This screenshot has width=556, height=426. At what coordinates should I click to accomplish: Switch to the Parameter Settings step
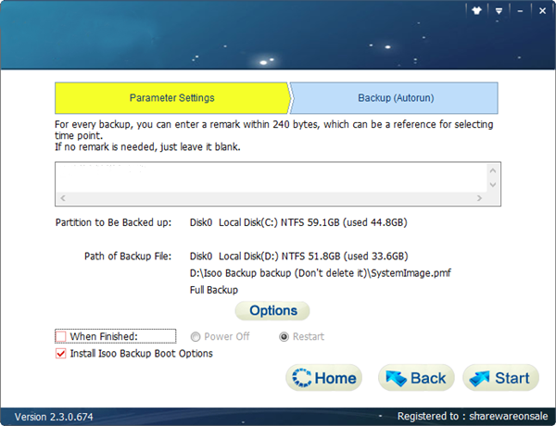[171, 97]
